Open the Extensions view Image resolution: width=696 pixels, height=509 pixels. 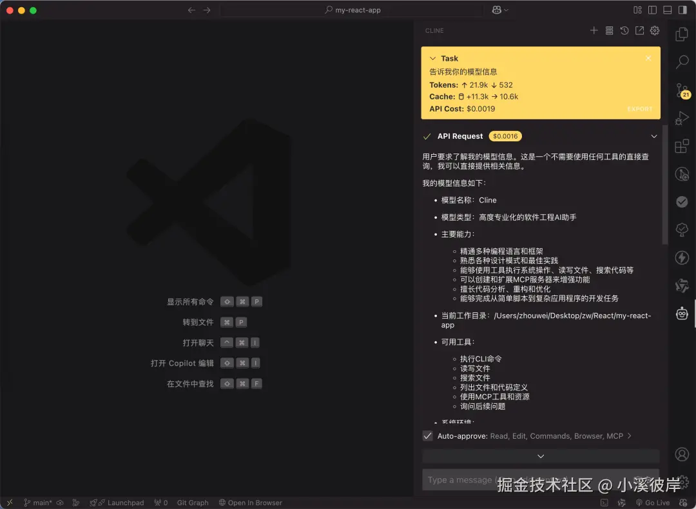click(x=681, y=146)
